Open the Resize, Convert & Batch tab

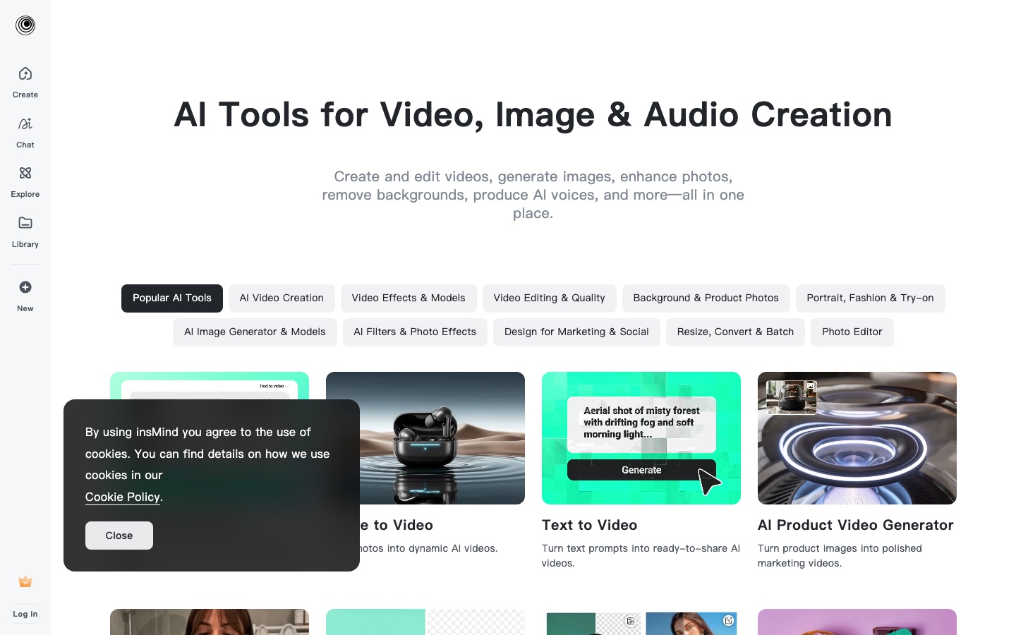735,332
